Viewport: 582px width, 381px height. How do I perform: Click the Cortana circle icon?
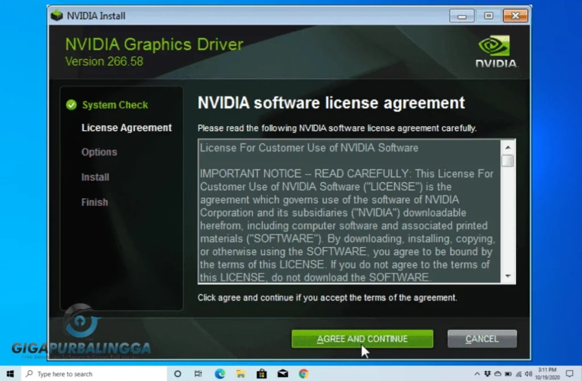(177, 374)
